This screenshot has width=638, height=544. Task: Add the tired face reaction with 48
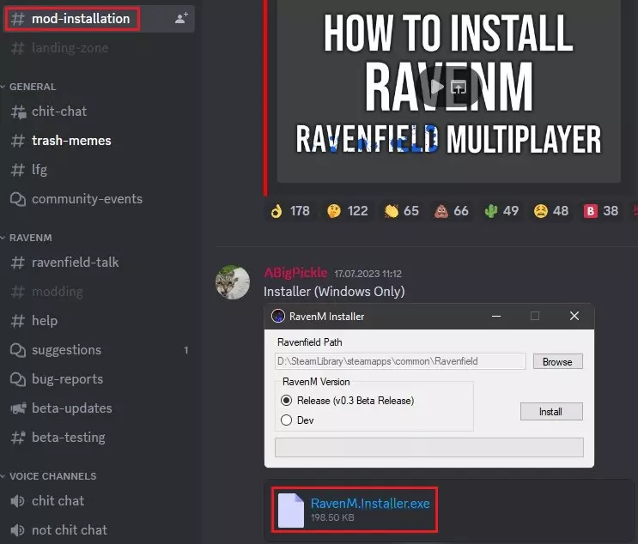coord(551,211)
